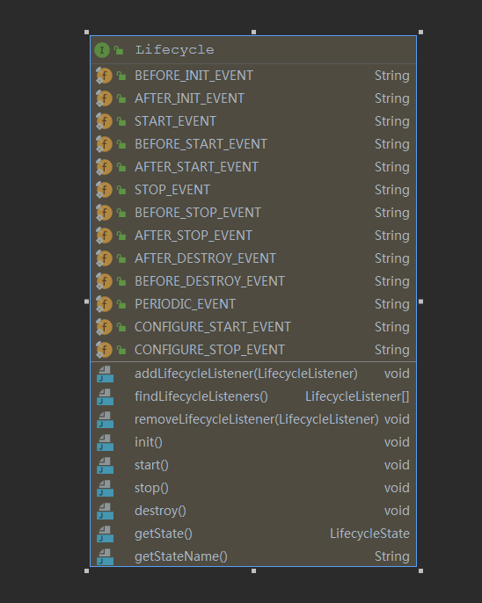The height and width of the screenshot is (603, 482).
Task: Select the addLifecycleListener(LifecycleListener) method
Action: [x=246, y=374]
